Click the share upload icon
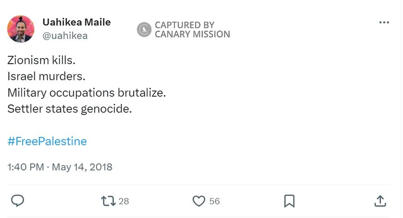The image size is (403, 218). click(380, 201)
